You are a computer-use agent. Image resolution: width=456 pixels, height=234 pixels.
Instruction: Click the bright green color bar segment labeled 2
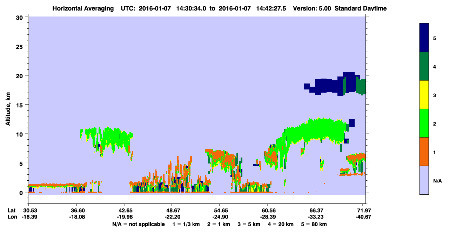pyautogui.click(x=424, y=123)
